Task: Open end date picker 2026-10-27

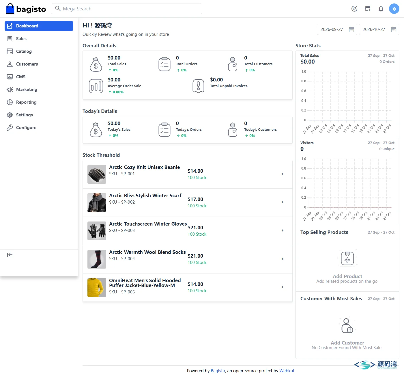Action: pos(379,29)
